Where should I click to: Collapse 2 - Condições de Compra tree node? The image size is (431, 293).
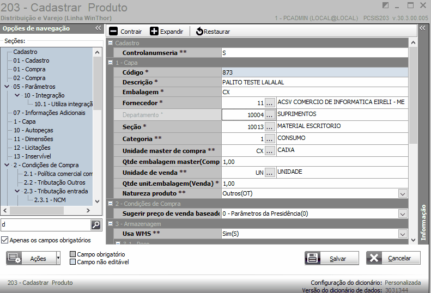pos(7,165)
